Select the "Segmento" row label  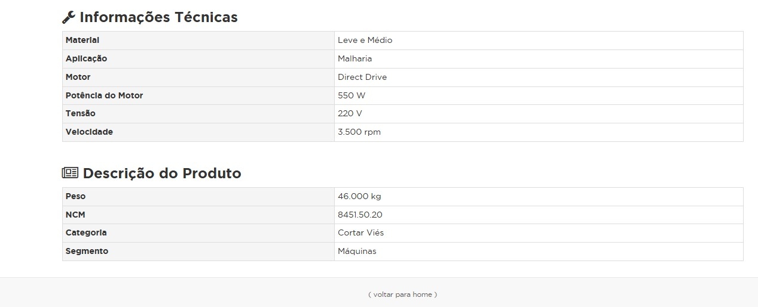click(x=87, y=251)
